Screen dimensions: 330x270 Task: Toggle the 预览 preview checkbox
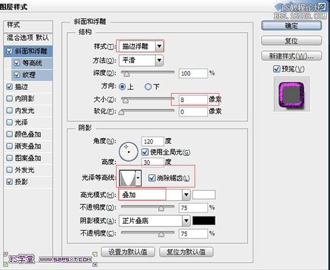(276, 69)
